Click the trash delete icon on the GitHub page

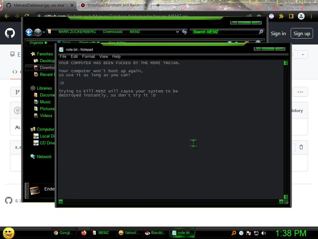[301, 147]
